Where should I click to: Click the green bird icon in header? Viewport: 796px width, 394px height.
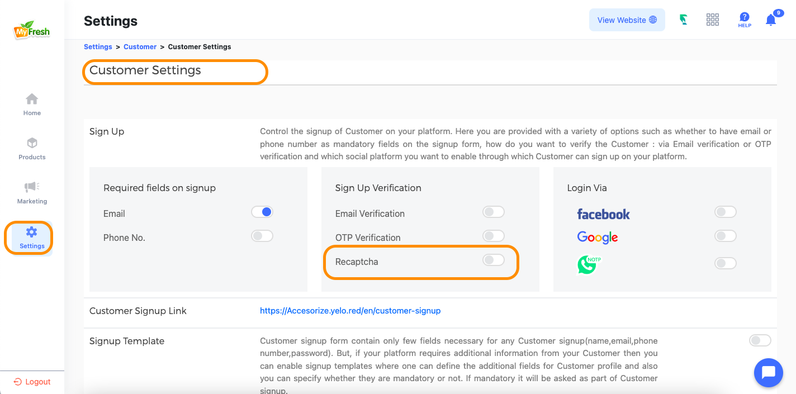683,20
